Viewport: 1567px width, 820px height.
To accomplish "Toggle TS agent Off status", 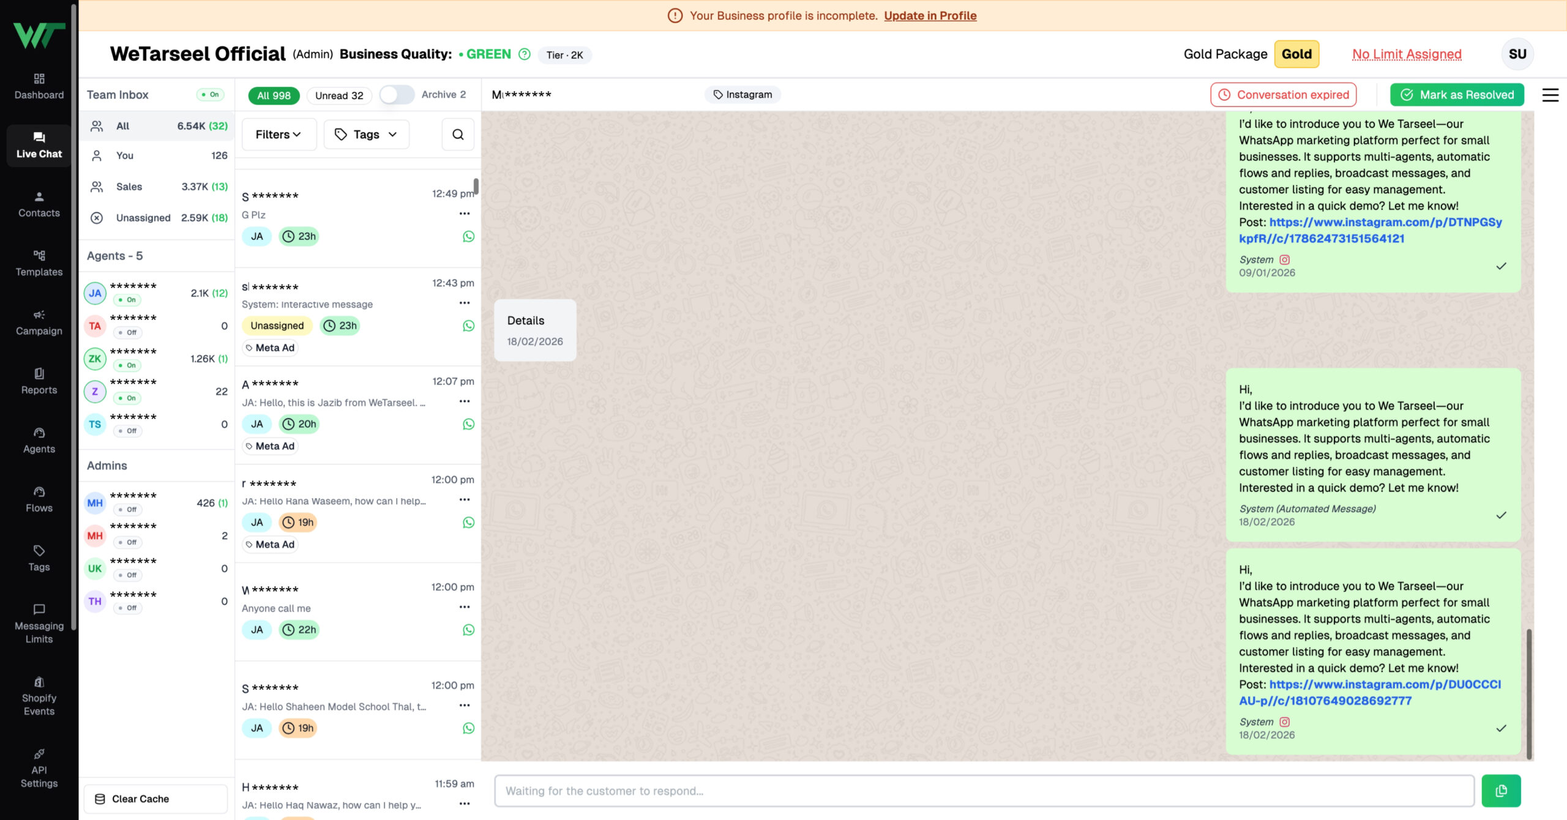I will (x=127, y=431).
